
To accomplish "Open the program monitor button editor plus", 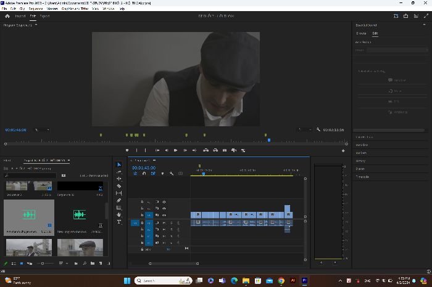I will tap(343, 151).
